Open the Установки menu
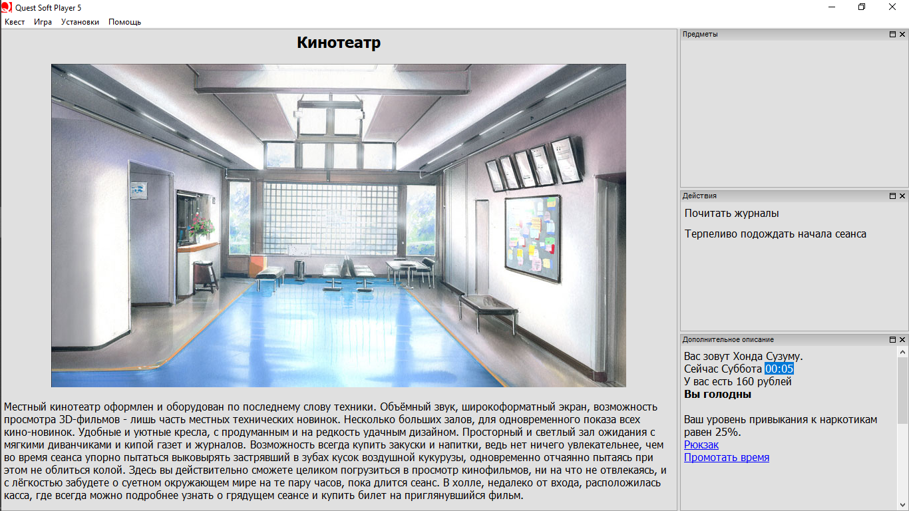The height and width of the screenshot is (511, 909). pos(80,22)
